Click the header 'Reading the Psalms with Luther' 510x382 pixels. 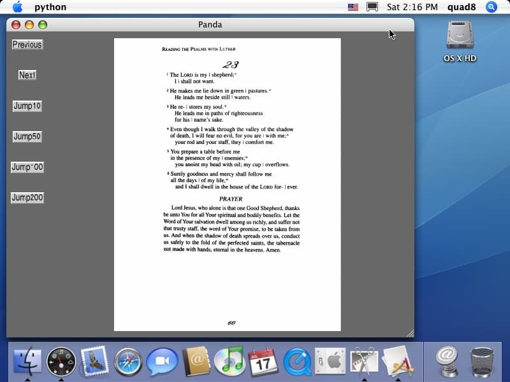[199, 49]
